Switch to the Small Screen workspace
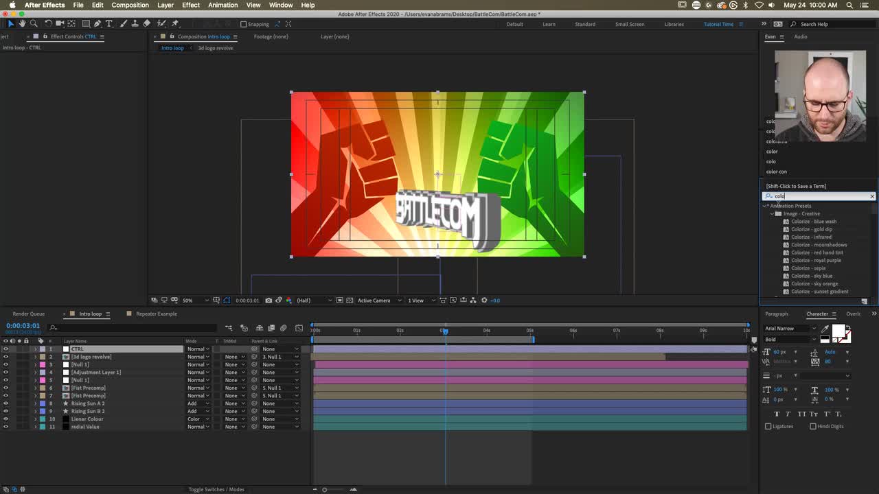879x494 pixels. tap(630, 24)
